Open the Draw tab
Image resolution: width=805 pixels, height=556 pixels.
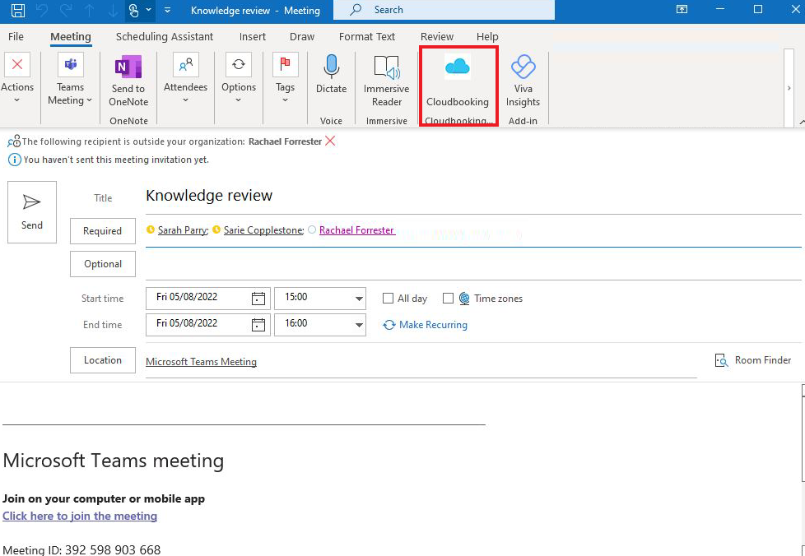pos(302,36)
